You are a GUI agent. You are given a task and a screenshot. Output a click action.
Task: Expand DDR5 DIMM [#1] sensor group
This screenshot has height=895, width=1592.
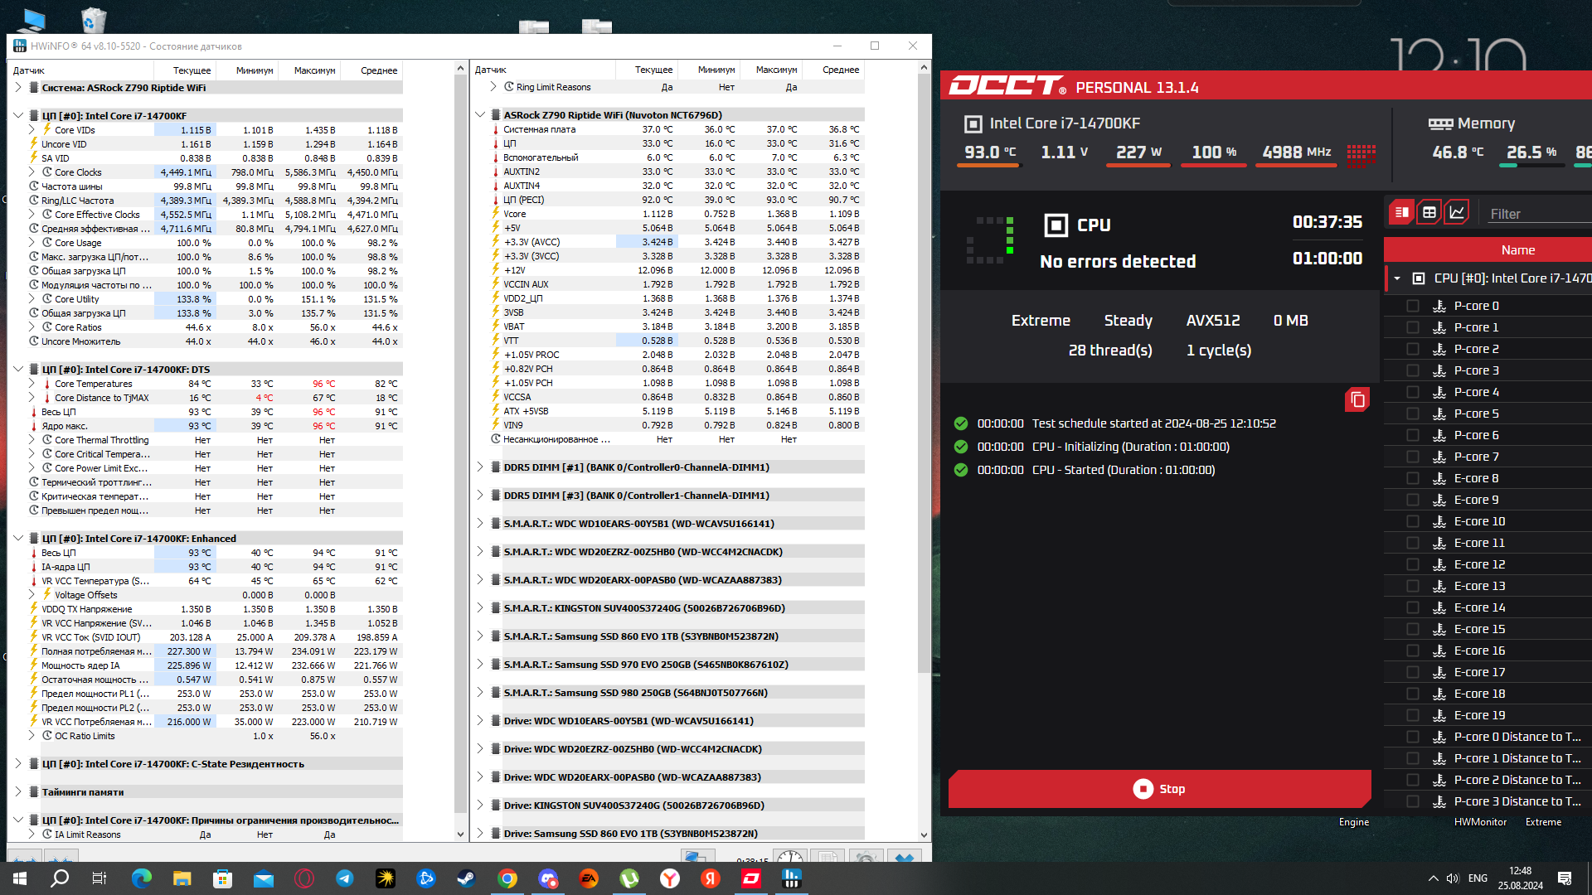pyautogui.click(x=480, y=467)
